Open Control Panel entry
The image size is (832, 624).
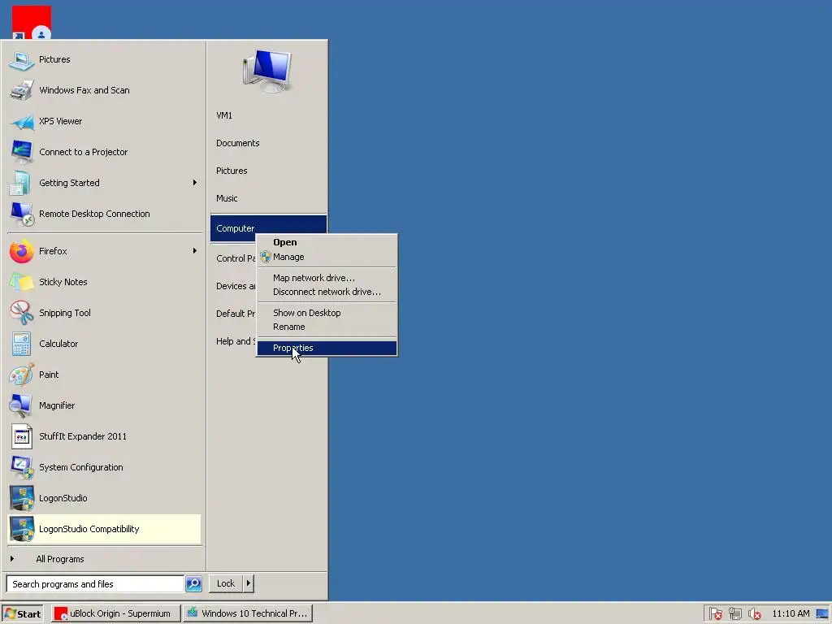pyautogui.click(x=236, y=258)
